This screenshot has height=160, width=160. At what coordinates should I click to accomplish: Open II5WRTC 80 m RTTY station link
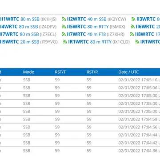pyautogui.click(x=88, y=27)
